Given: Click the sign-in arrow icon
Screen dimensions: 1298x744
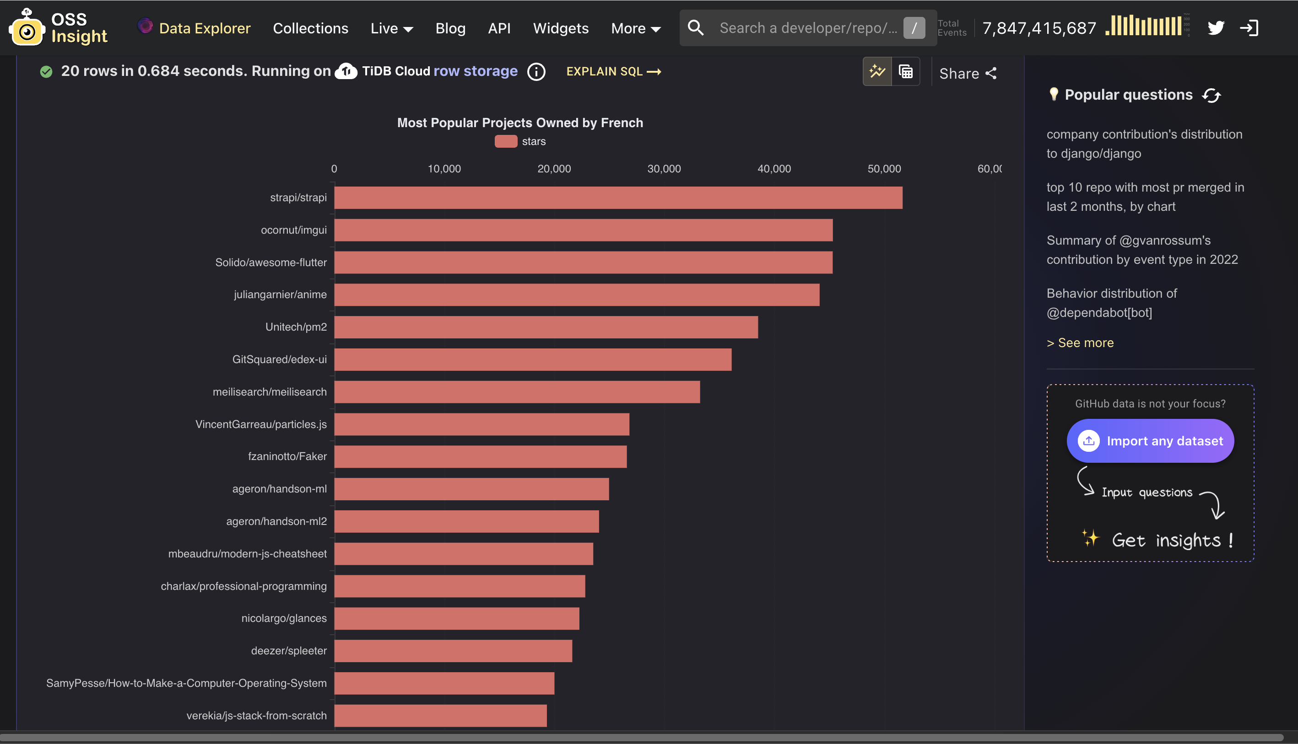Looking at the screenshot, I should pyautogui.click(x=1250, y=27).
